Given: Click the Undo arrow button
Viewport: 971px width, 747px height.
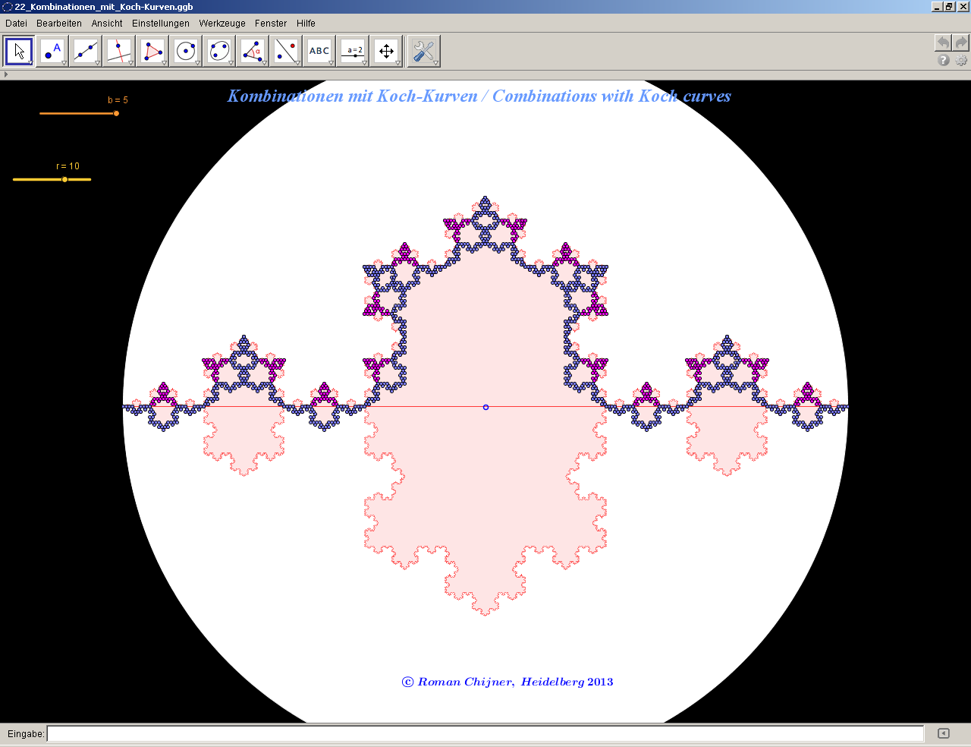Looking at the screenshot, I should (942, 43).
